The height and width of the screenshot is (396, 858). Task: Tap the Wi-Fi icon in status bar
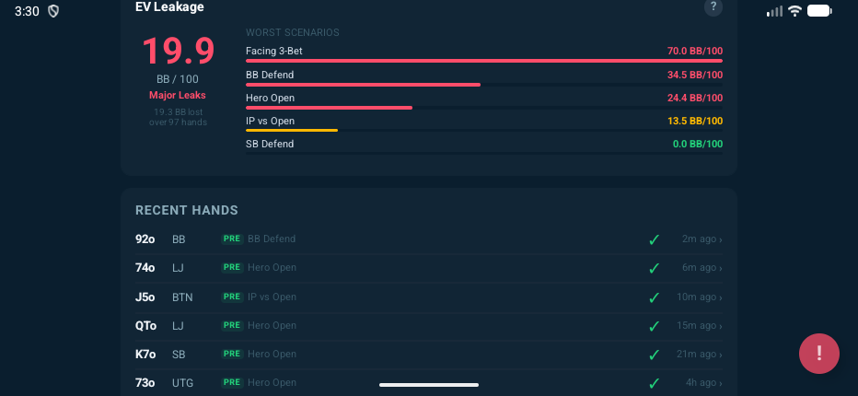794,11
